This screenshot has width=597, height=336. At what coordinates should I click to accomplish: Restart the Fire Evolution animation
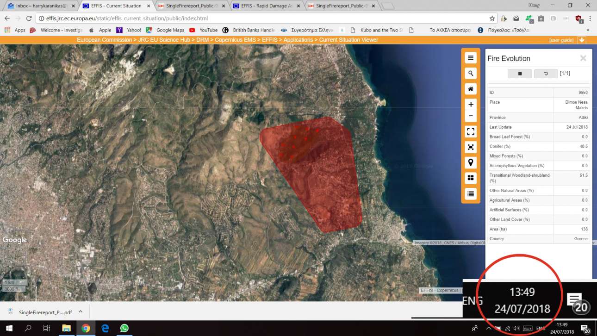(x=546, y=74)
